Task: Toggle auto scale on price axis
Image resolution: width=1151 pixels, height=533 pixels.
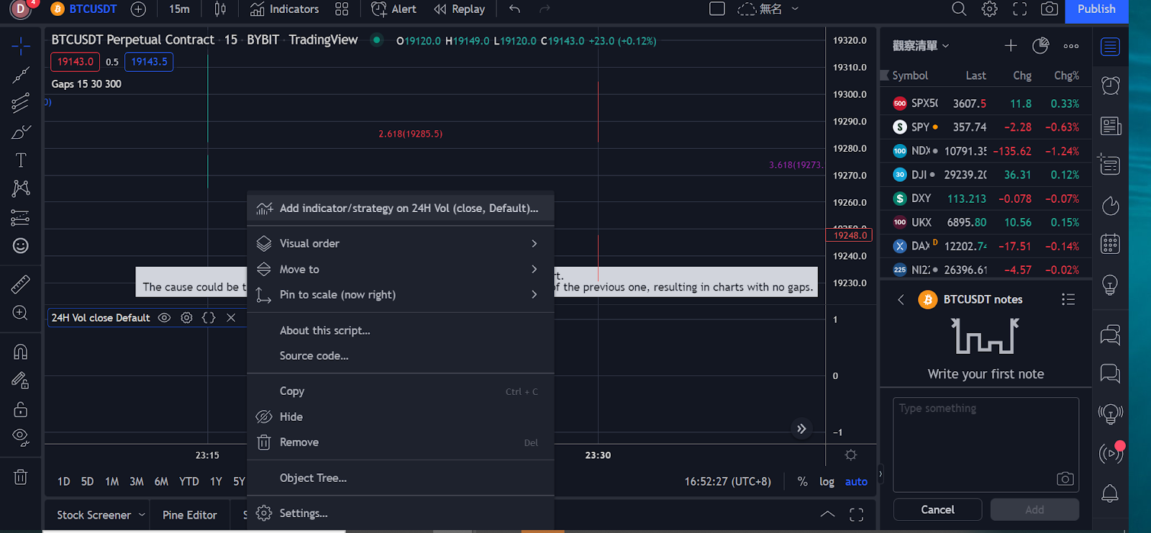Action: pyautogui.click(x=856, y=482)
